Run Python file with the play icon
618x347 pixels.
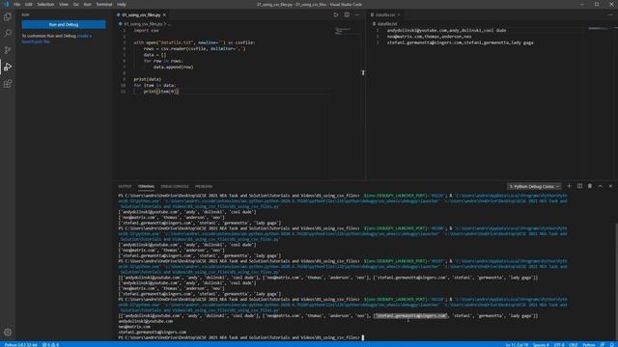336,15
